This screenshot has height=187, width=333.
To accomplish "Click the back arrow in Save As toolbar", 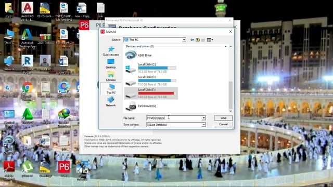I will (x=192, y=40).
